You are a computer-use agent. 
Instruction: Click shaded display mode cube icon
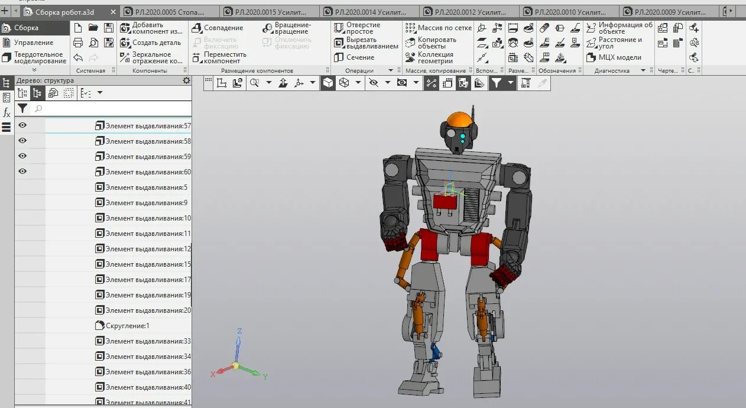tap(328, 83)
